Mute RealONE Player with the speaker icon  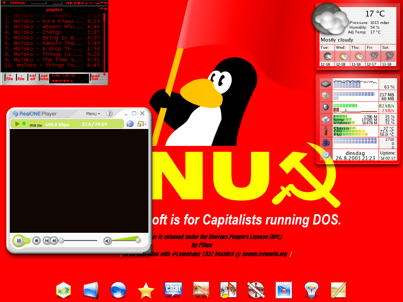[107, 241]
